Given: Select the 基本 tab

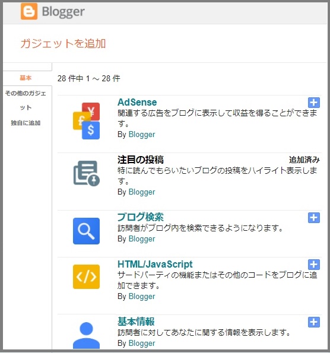Looking at the screenshot, I should click(26, 78).
